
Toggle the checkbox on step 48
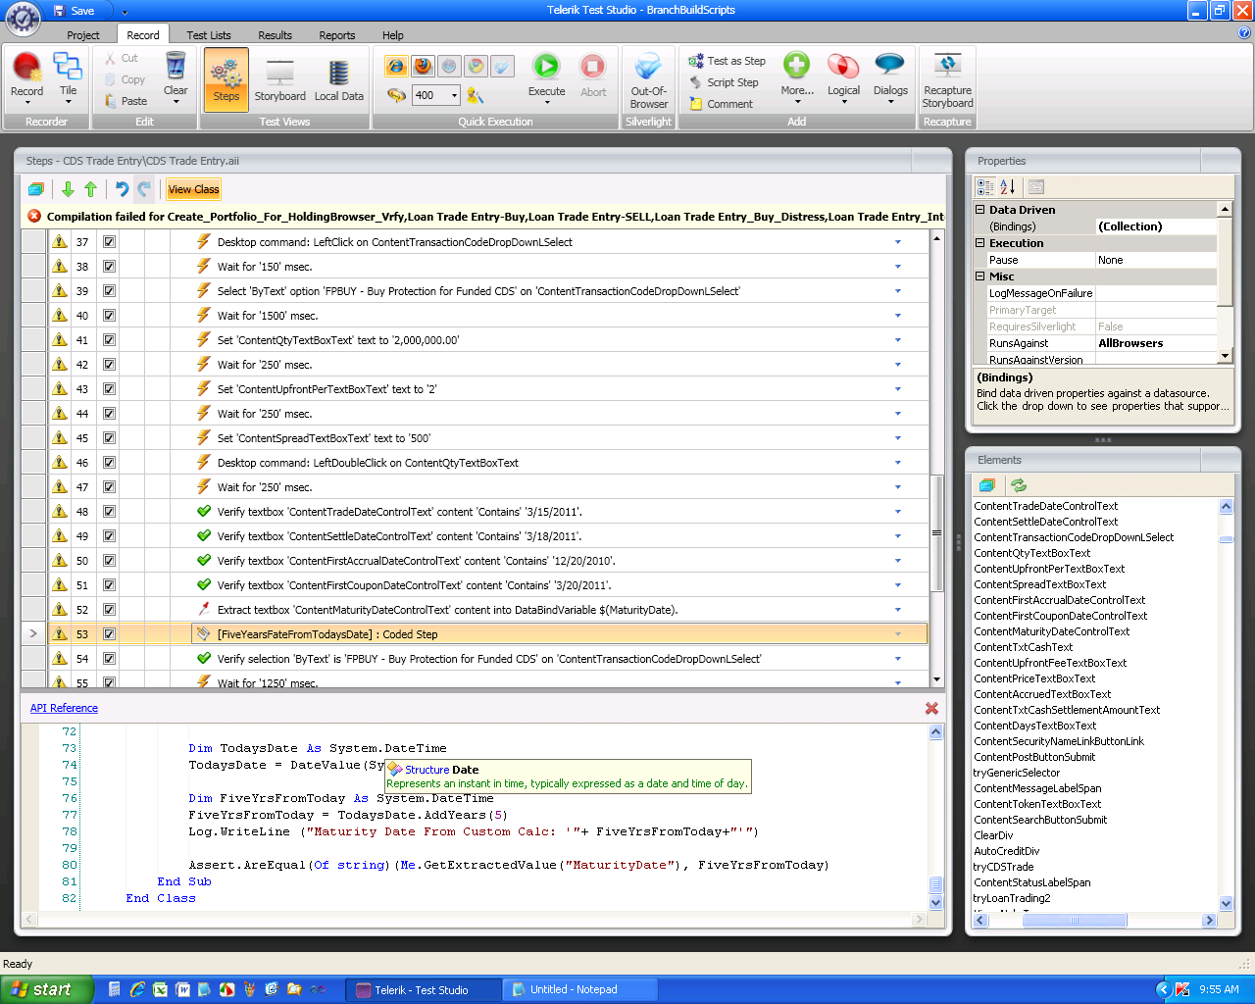click(x=109, y=512)
